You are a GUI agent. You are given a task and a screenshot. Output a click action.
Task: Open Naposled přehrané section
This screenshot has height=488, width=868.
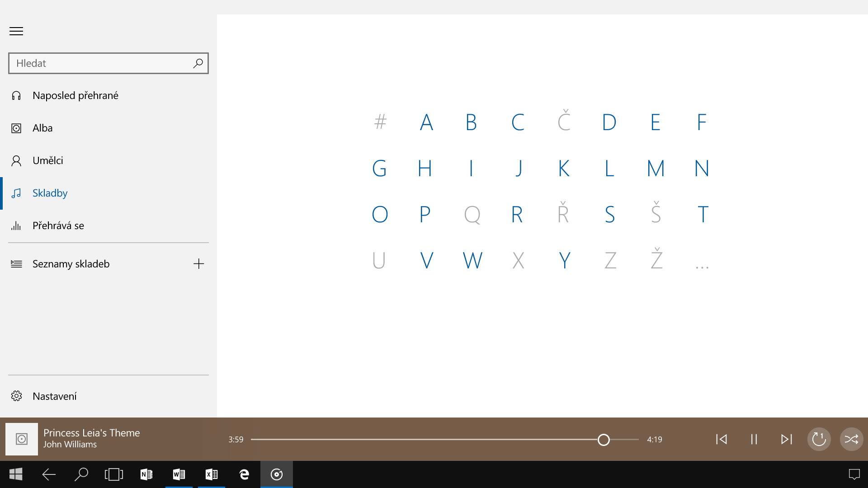click(x=75, y=95)
